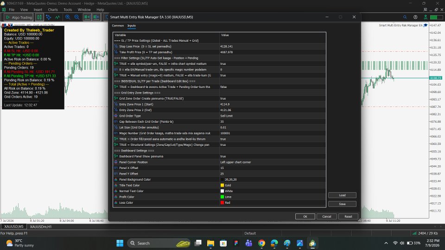Show hidden system tray icons
The width and height of the screenshot is (445, 250).
pos(386,243)
